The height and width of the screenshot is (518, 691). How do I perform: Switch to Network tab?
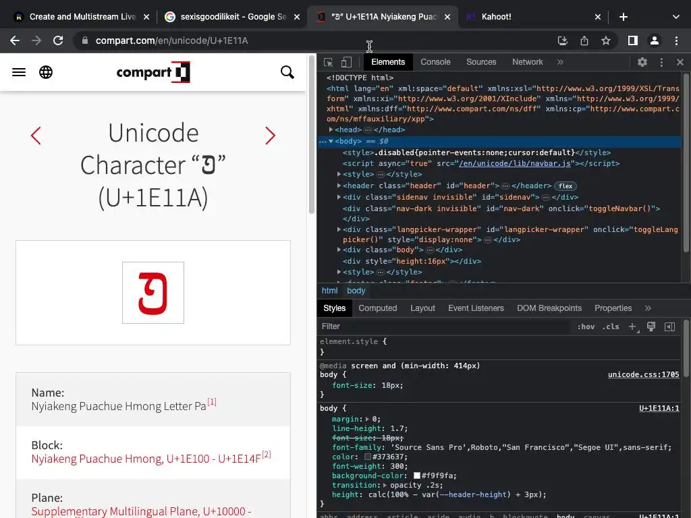527,62
